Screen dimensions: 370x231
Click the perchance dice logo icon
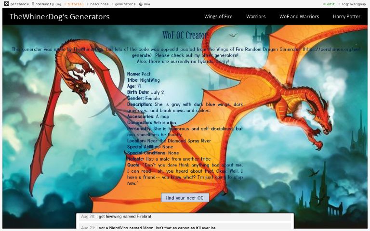point(7,3)
